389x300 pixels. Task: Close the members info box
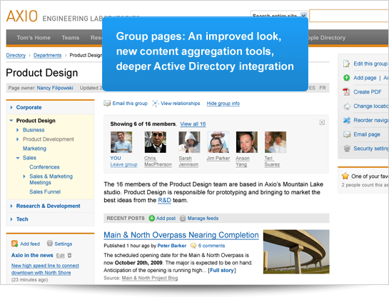coord(322,122)
